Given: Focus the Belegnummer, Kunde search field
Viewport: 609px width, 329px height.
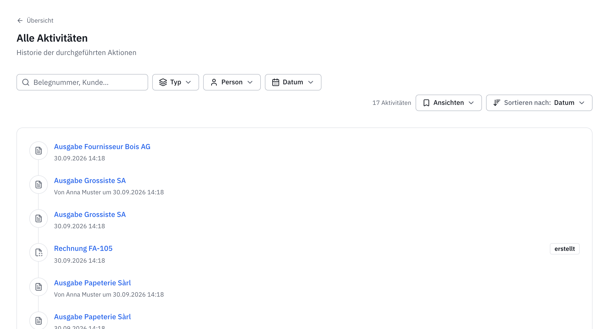Looking at the screenshot, I should [x=82, y=82].
